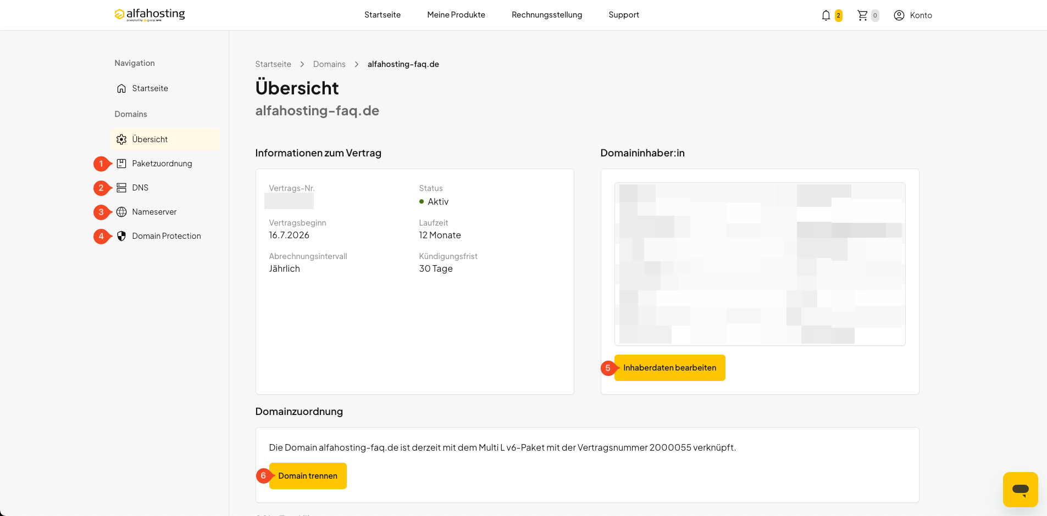The height and width of the screenshot is (516, 1047).
Task: Click the gear icon beside Übersicht
Action: click(121, 139)
